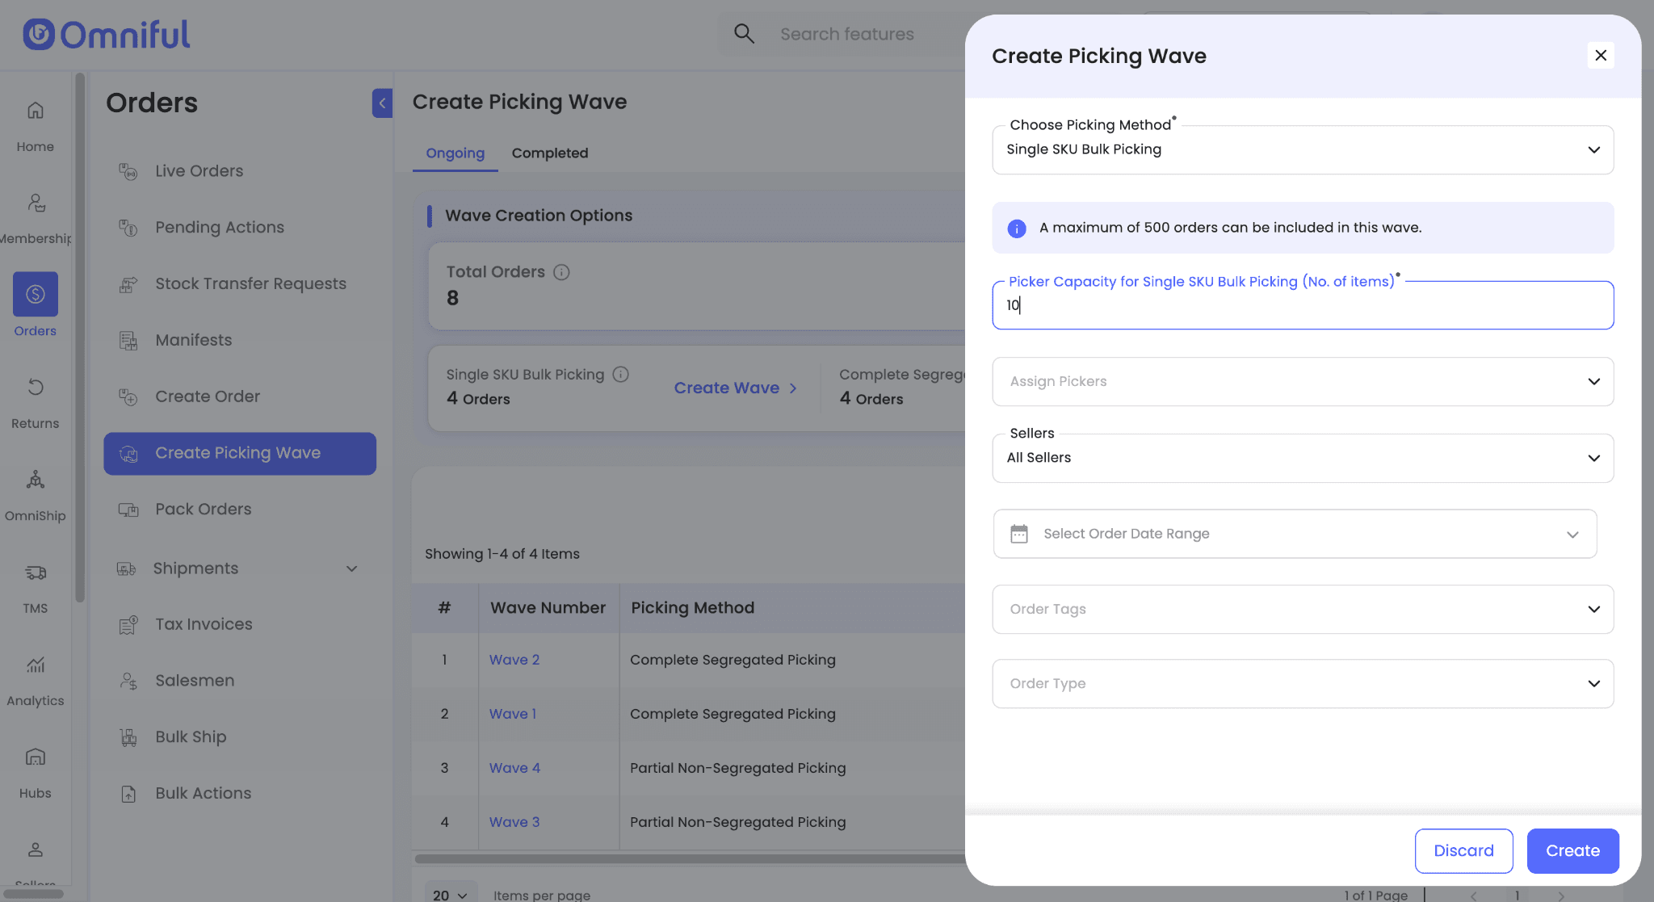Open the Returns section icon
1654x902 pixels.
35,388
